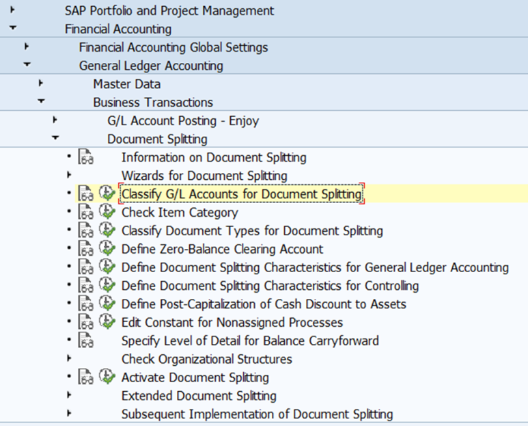Open documentation icon for Classify Document Types

(x=86, y=230)
